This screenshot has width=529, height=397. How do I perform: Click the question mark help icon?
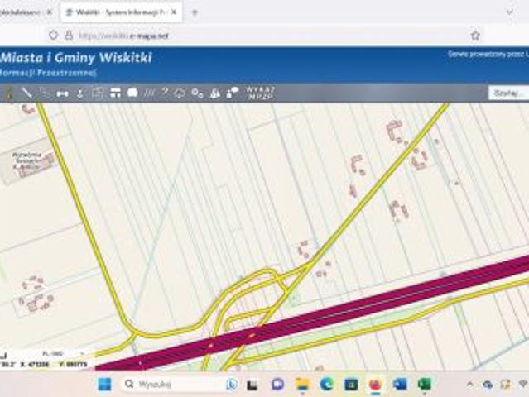pos(165,93)
